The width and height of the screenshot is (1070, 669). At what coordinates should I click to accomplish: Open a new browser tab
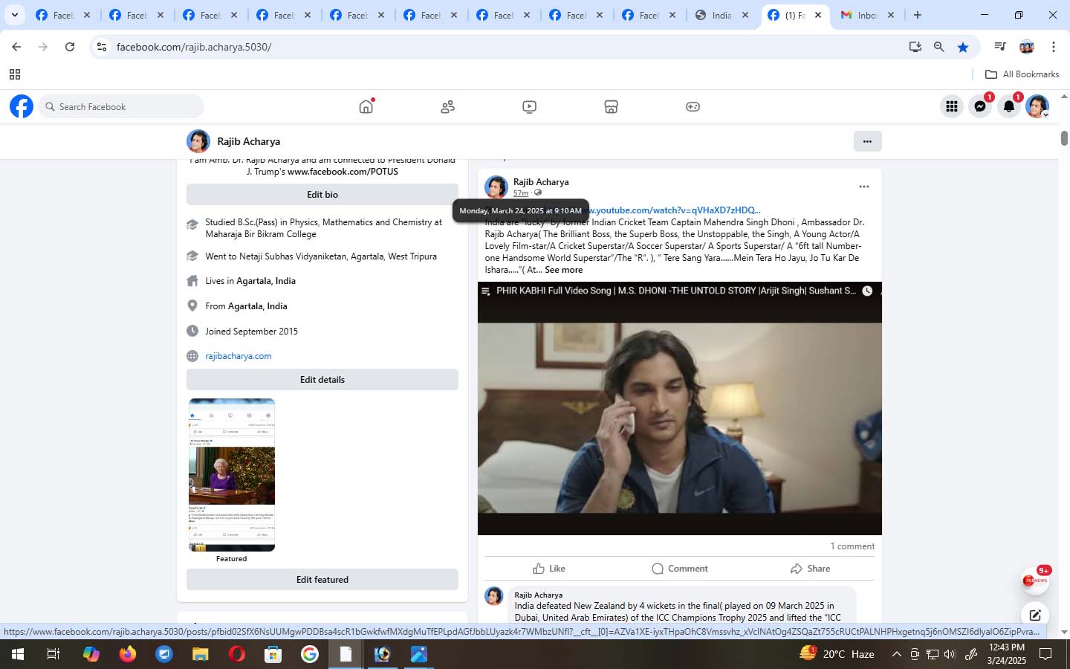point(918,15)
